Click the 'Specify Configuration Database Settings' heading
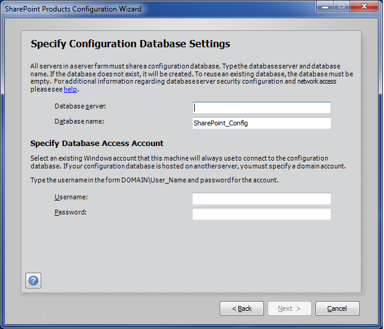Image resolution: width=384 pixels, height=329 pixels. (130, 44)
